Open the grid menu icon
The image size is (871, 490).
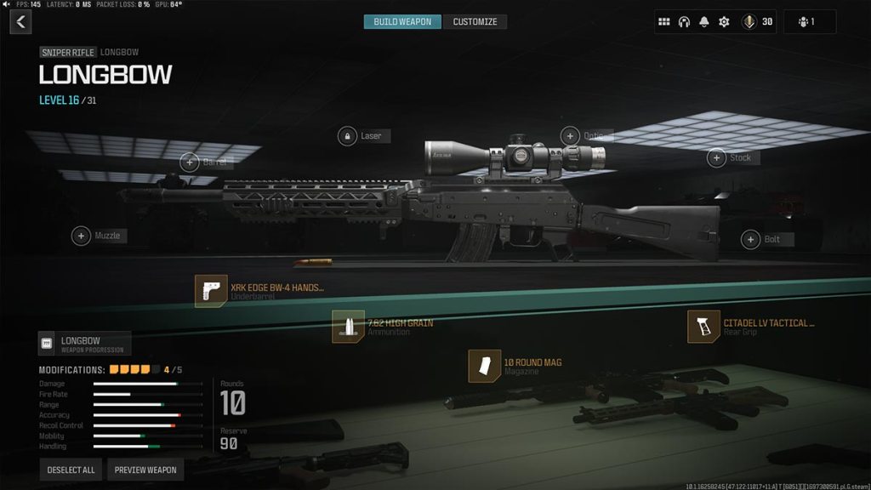(663, 21)
